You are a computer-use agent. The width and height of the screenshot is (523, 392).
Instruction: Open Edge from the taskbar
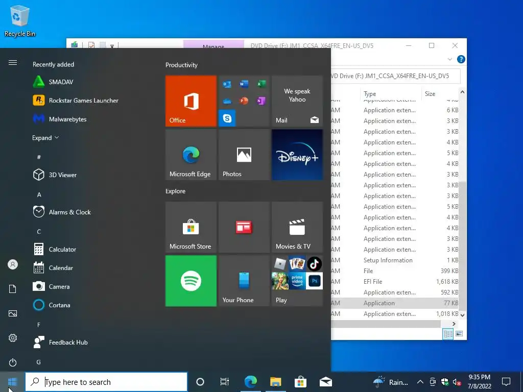pyautogui.click(x=250, y=382)
